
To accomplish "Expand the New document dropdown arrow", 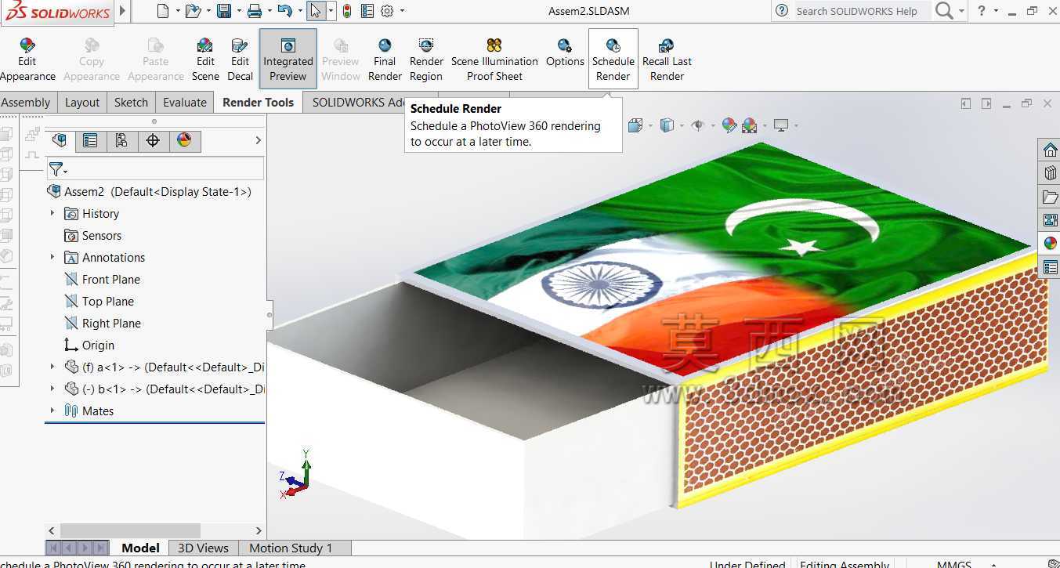I will click(x=178, y=11).
